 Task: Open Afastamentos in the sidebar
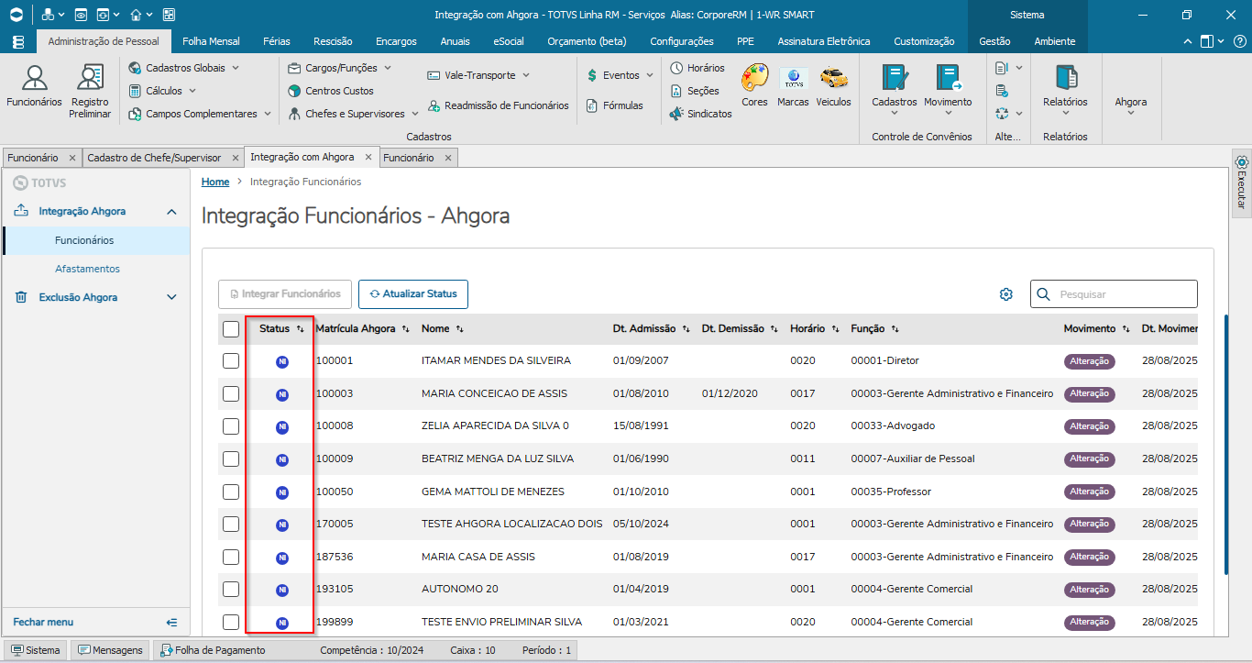[x=87, y=269]
